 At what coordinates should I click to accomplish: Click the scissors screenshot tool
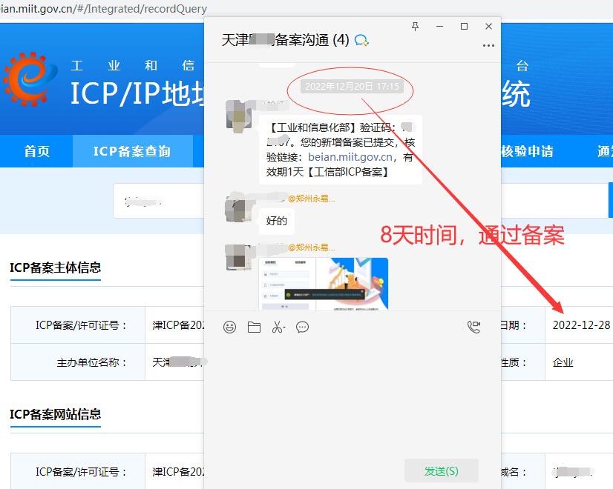[276, 327]
